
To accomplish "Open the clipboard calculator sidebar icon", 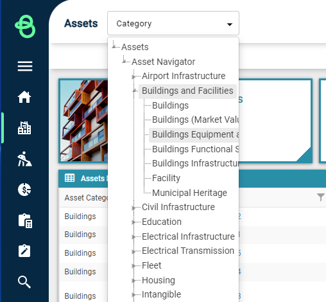I will (x=25, y=221).
